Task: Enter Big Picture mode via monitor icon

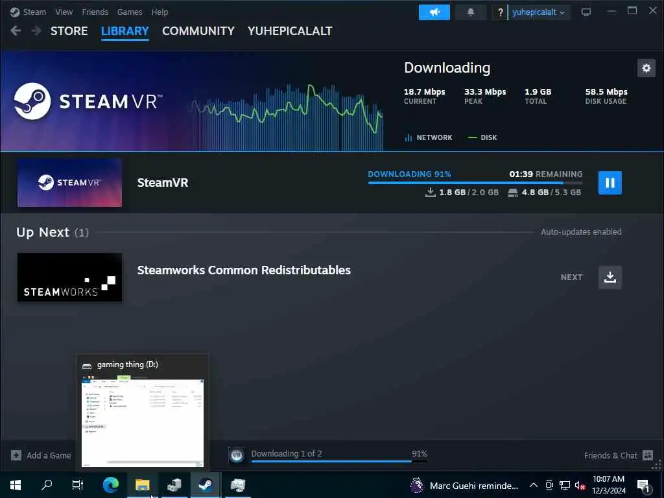Action: click(x=586, y=12)
